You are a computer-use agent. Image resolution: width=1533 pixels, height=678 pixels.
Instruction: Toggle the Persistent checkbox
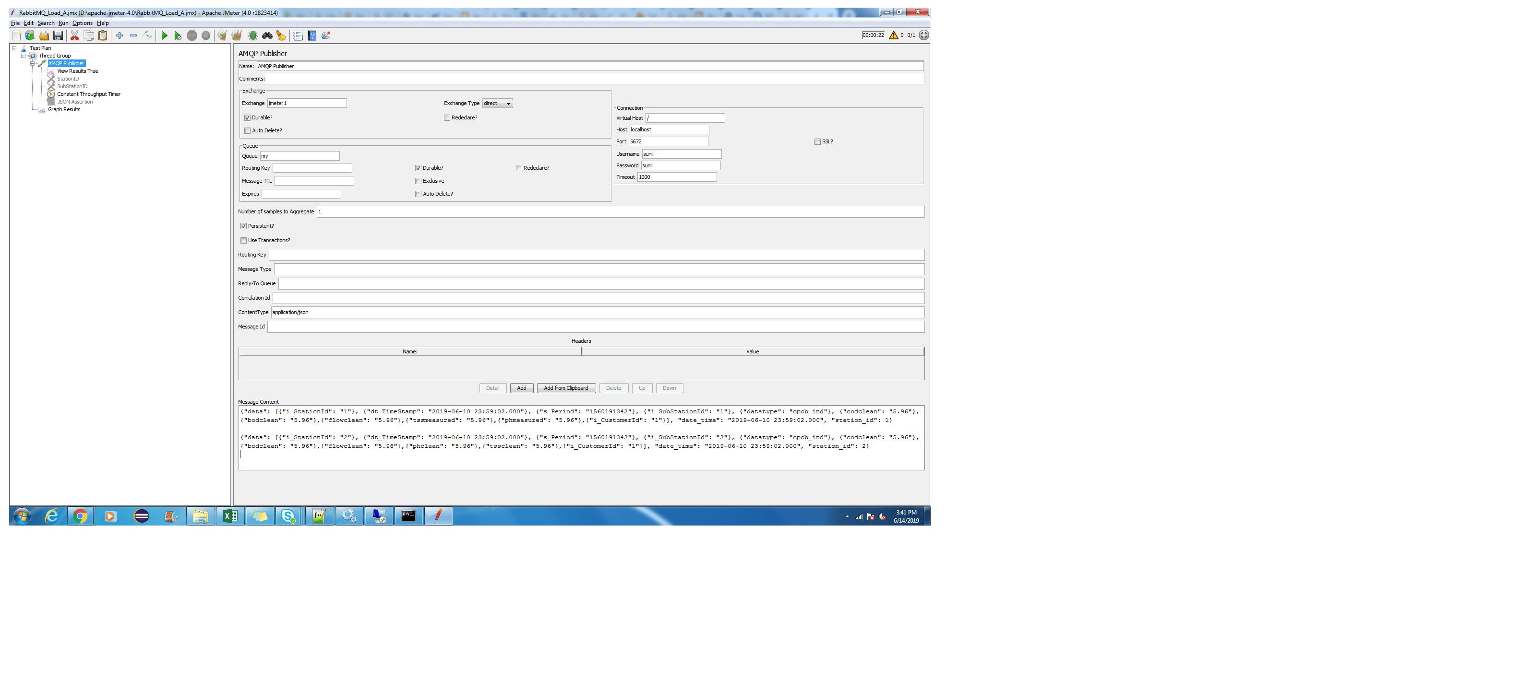tap(243, 226)
